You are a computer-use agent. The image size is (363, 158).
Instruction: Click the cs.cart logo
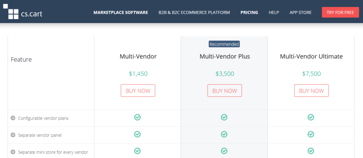coord(23,12)
